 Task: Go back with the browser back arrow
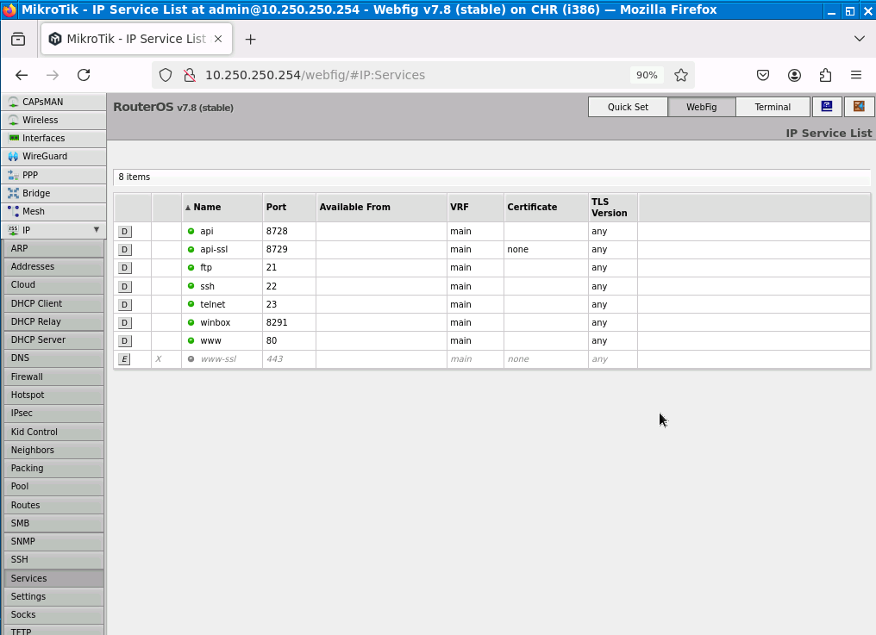click(x=22, y=75)
